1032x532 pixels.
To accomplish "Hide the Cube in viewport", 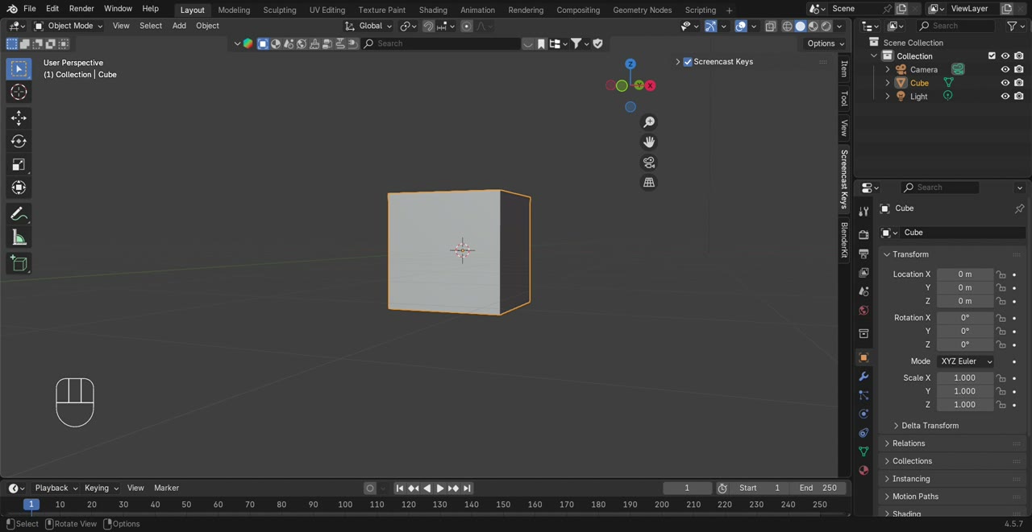I will [x=1005, y=83].
